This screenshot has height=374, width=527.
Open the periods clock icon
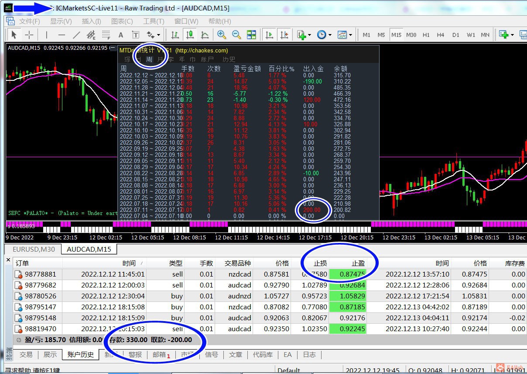point(322,35)
